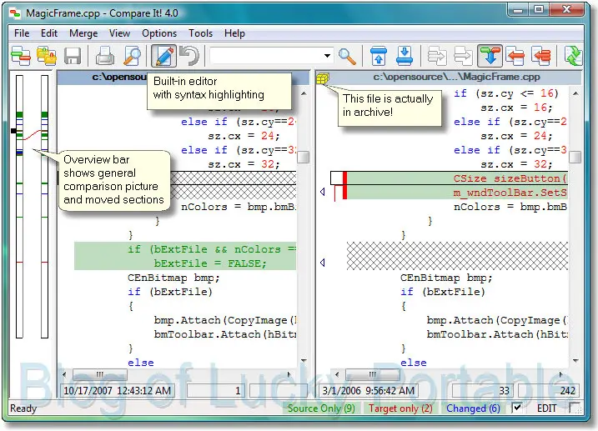Click right pane horizontal scroll right arrow
The width and height of the screenshot is (598, 431).
[561, 374]
